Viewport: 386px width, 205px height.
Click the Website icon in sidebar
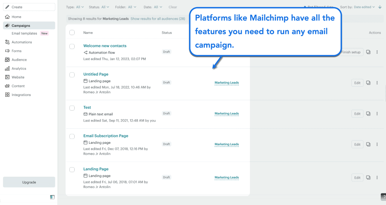8,77
